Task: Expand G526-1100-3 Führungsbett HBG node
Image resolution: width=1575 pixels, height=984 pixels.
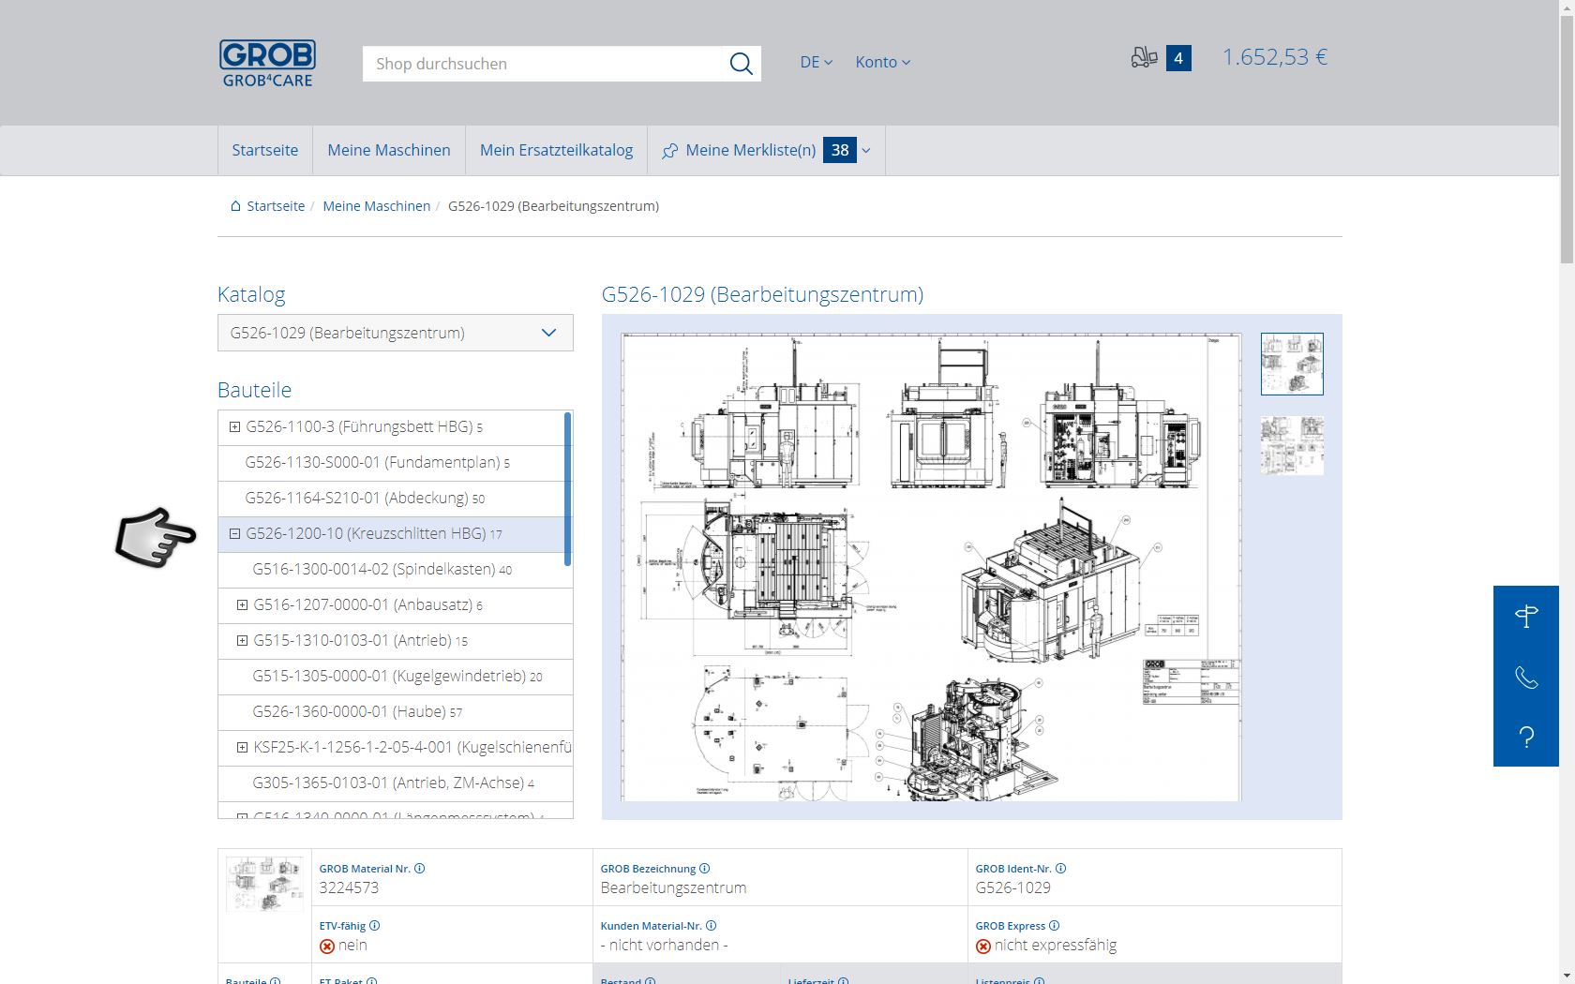Action: [234, 427]
